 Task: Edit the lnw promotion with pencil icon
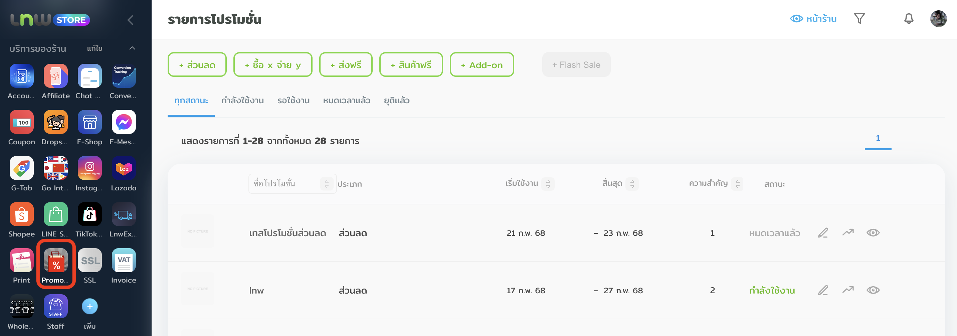823,290
